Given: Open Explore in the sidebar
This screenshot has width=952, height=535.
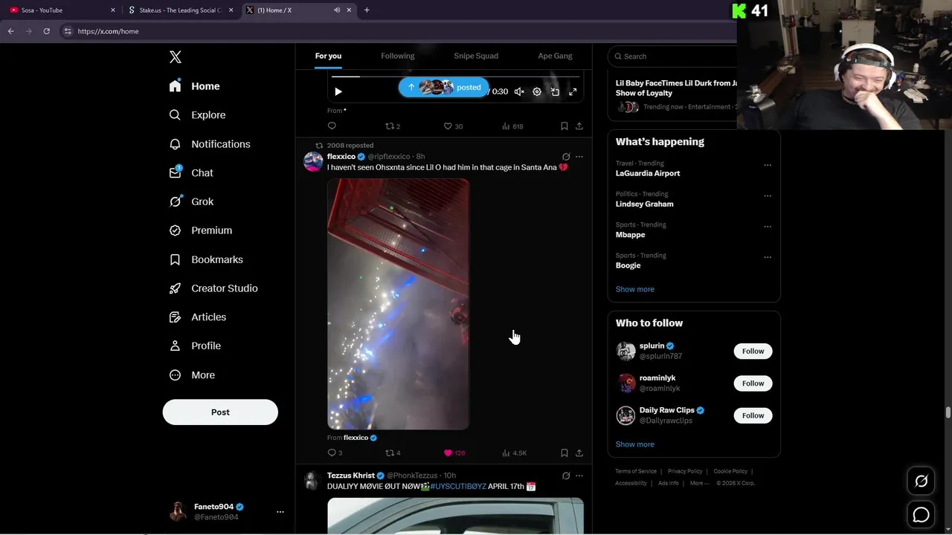Looking at the screenshot, I should point(197,115).
